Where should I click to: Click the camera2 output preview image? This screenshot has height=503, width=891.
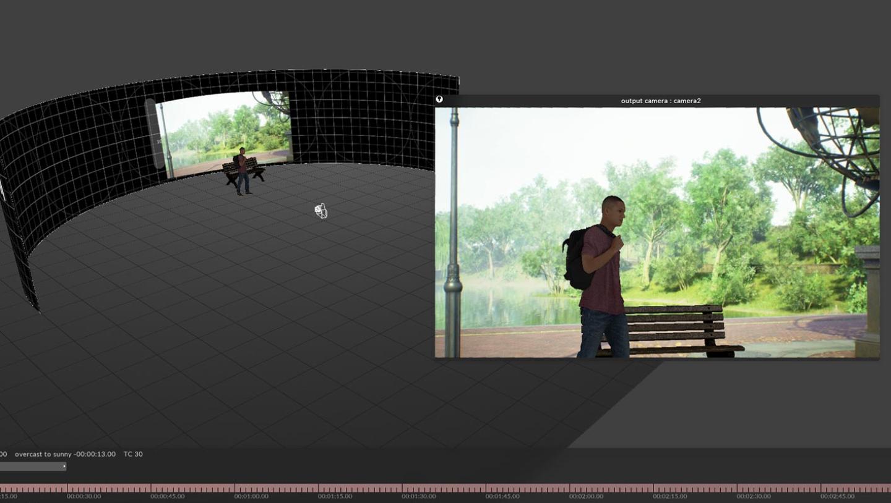pos(657,232)
